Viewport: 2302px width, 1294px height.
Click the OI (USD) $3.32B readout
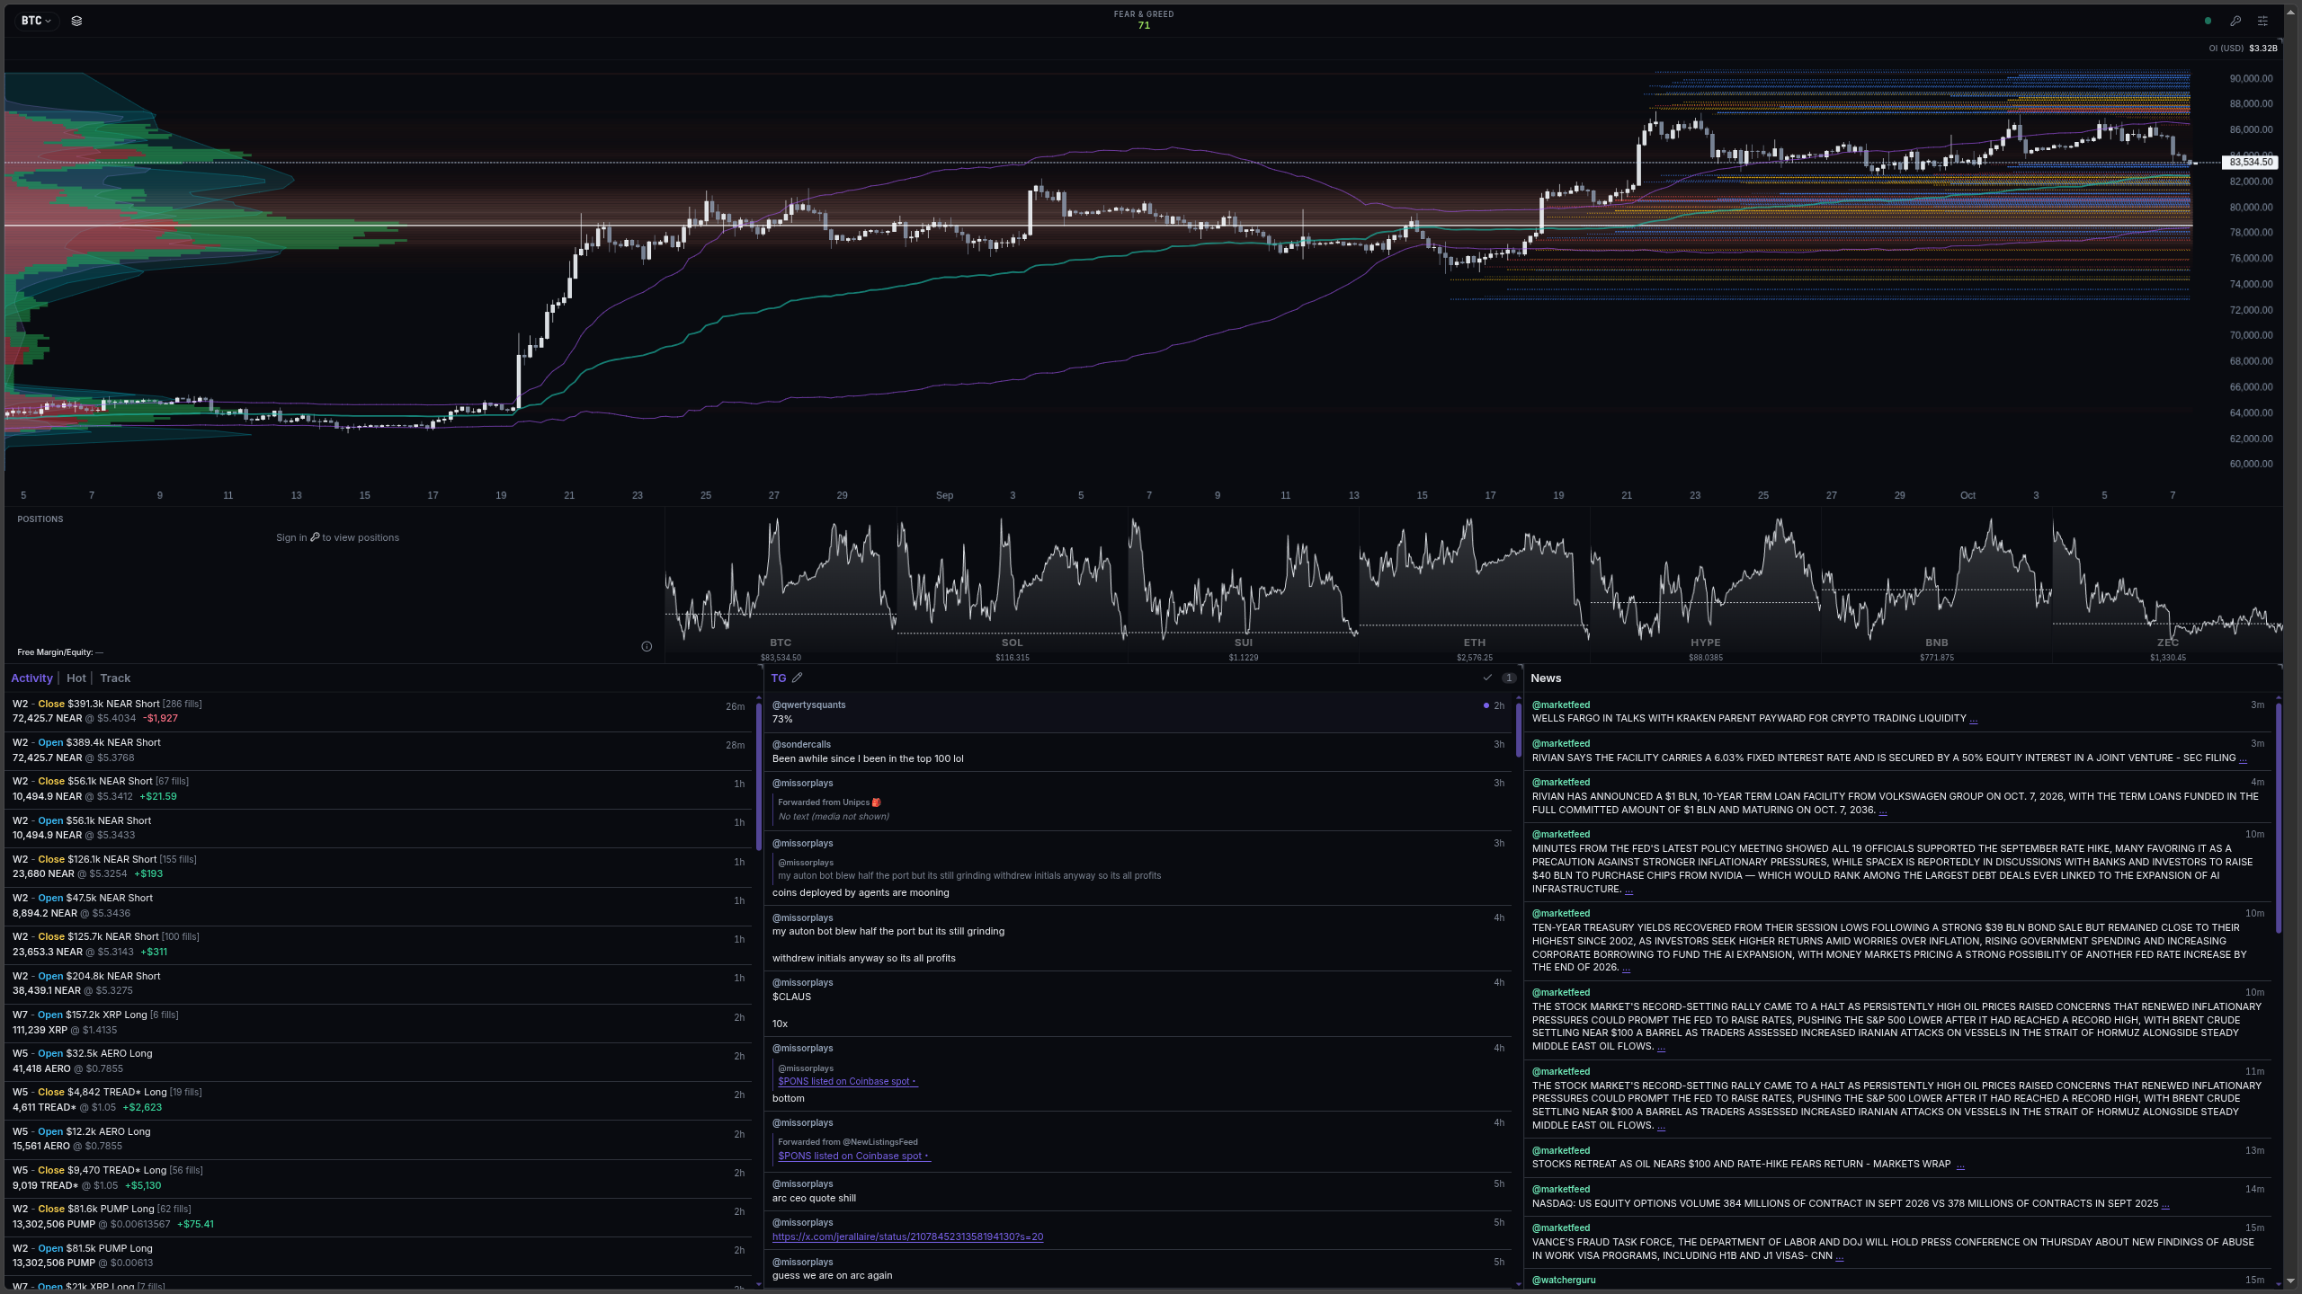point(2244,49)
